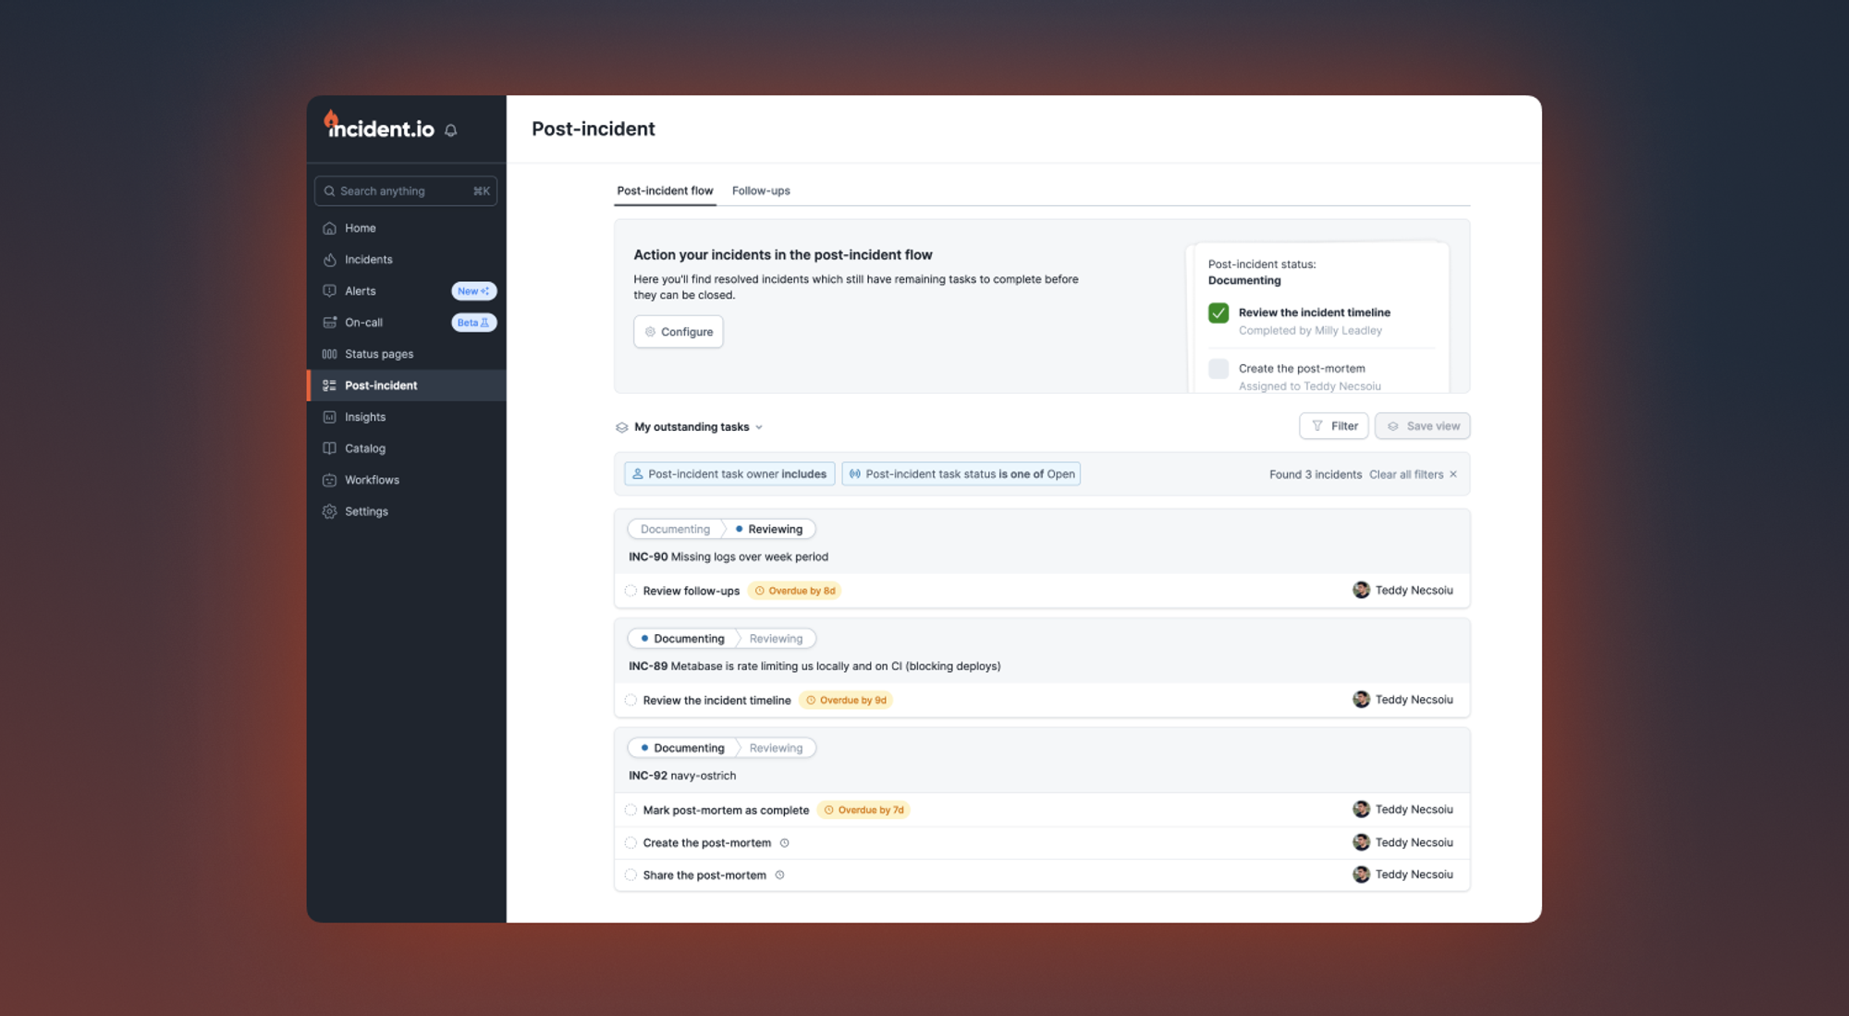
Task: Tick the Create the post-mortem status checkbox
Action: coord(1218,369)
